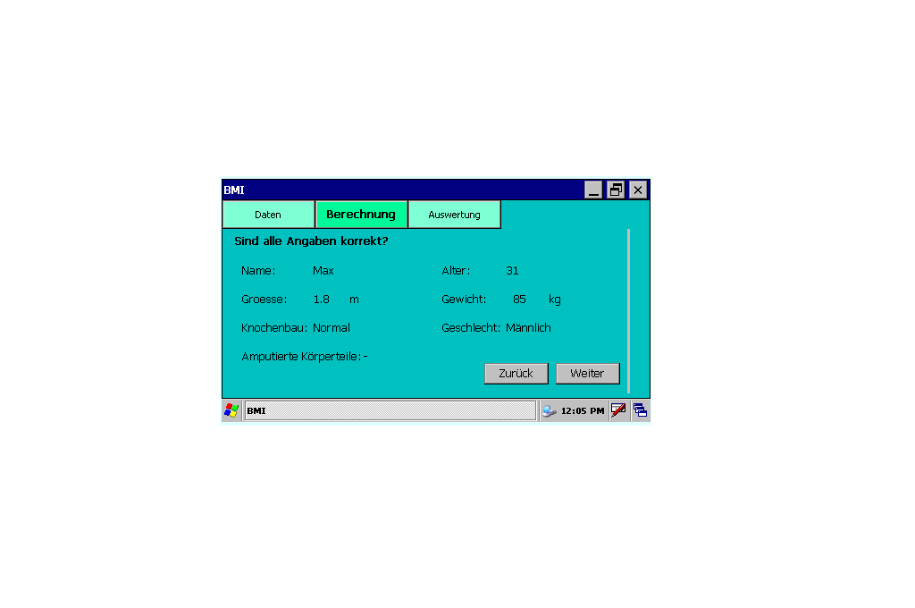Close the BMI application window
Image resolution: width=915 pixels, height=608 pixels.
637,190
